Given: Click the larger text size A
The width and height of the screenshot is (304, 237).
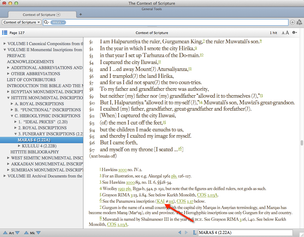Looking at the screenshot, I should [287, 32].
